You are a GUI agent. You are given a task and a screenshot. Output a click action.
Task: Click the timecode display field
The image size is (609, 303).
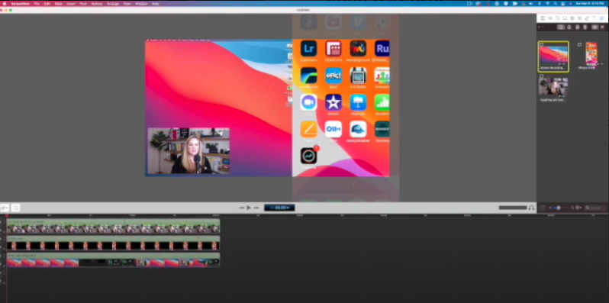pyautogui.click(x=279, y=208)
